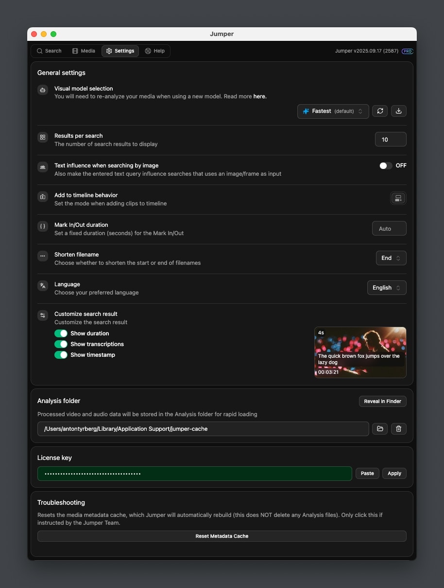Click the Troubleshooting heading
Image resolution: width=444 pixels, height=588 pixels.
tap(61, 502)
